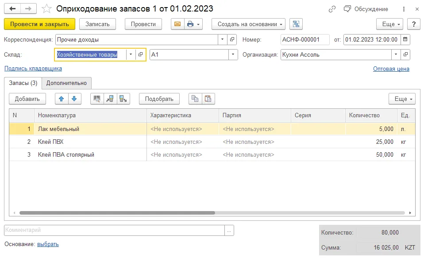Screen dimensions: 424x258
Task: Move selected row up with blue arrow
Action: click(x=62, y=99)
